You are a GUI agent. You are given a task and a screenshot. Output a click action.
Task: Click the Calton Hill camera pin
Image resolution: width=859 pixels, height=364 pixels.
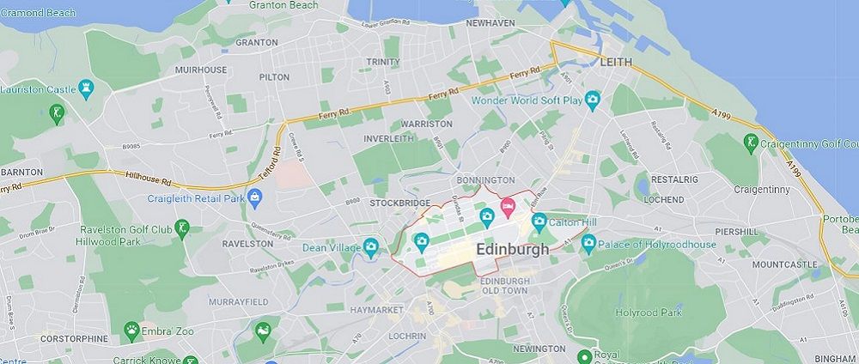(x=539, y=222)
